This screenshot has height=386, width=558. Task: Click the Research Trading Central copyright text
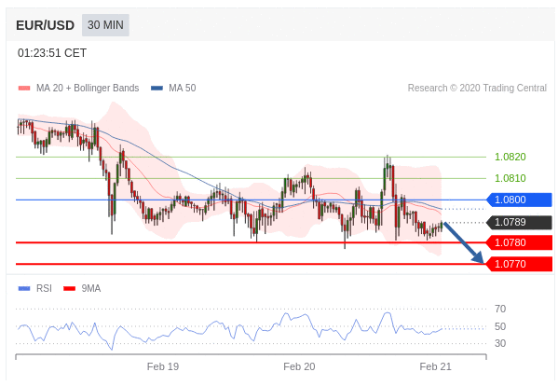477,88
